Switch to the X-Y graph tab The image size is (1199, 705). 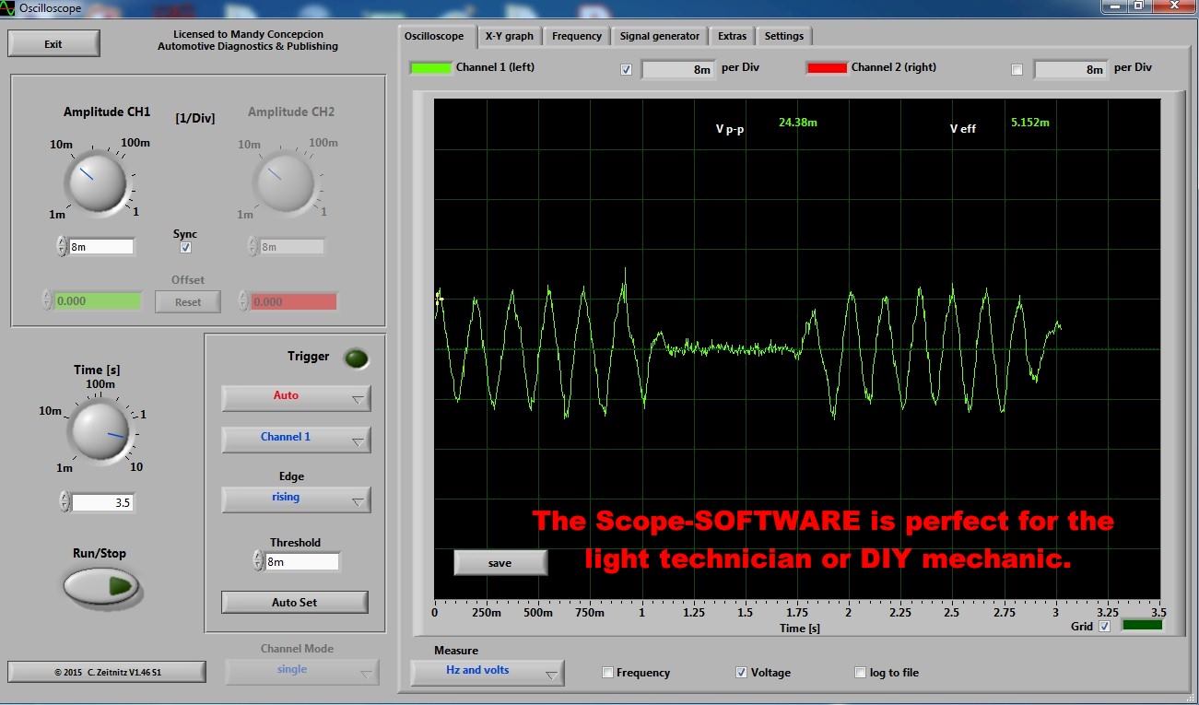(x=509, y=36)
